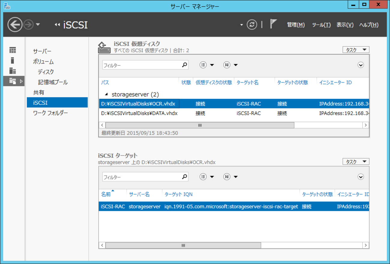Open the ツール(T) menu

pos(321,25)
